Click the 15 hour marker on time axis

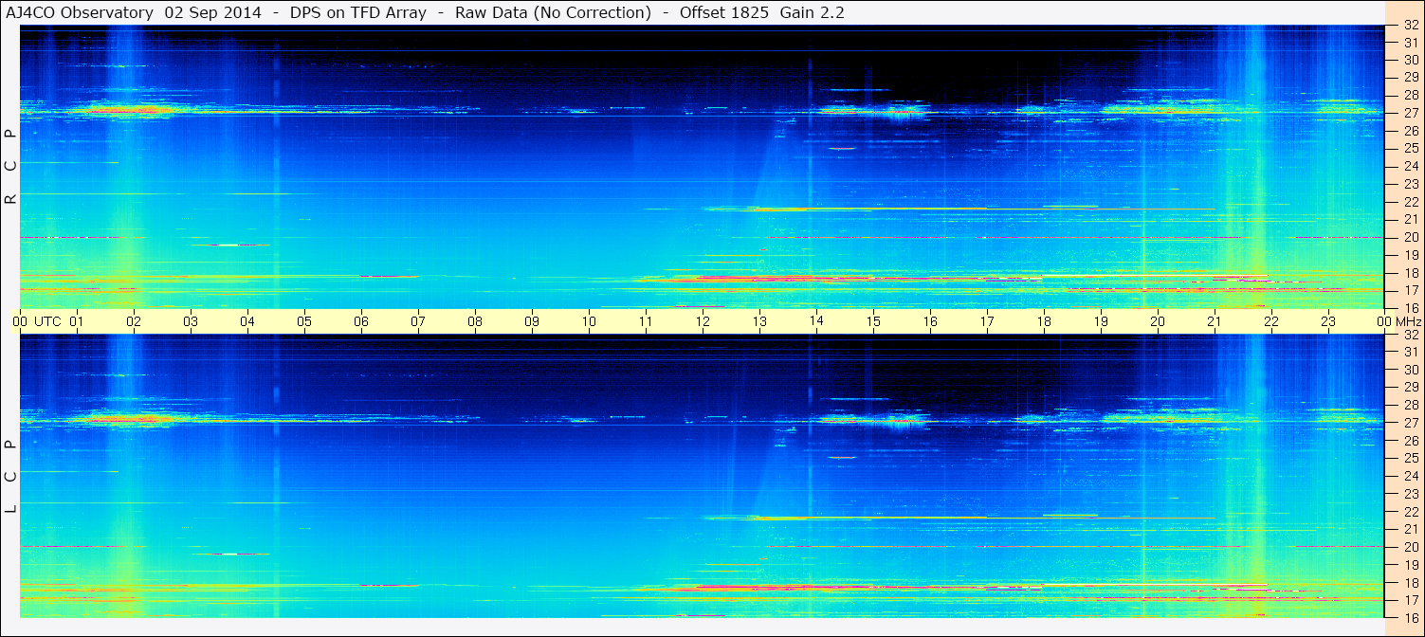click(873, 321)
